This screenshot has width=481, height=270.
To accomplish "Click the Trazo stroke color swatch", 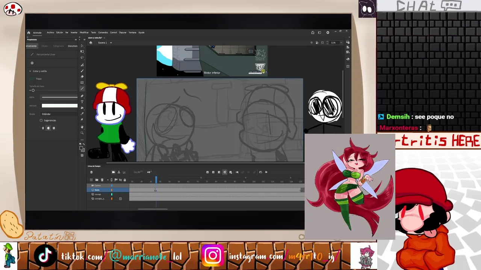I will pyautogui.click(x=32, y=79).
